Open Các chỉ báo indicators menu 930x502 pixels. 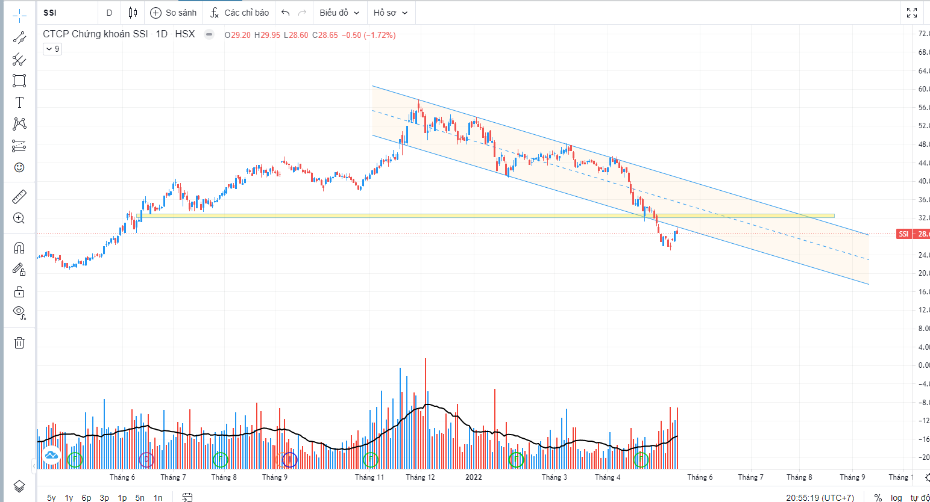pyautogui.click(x=240, y=13)
